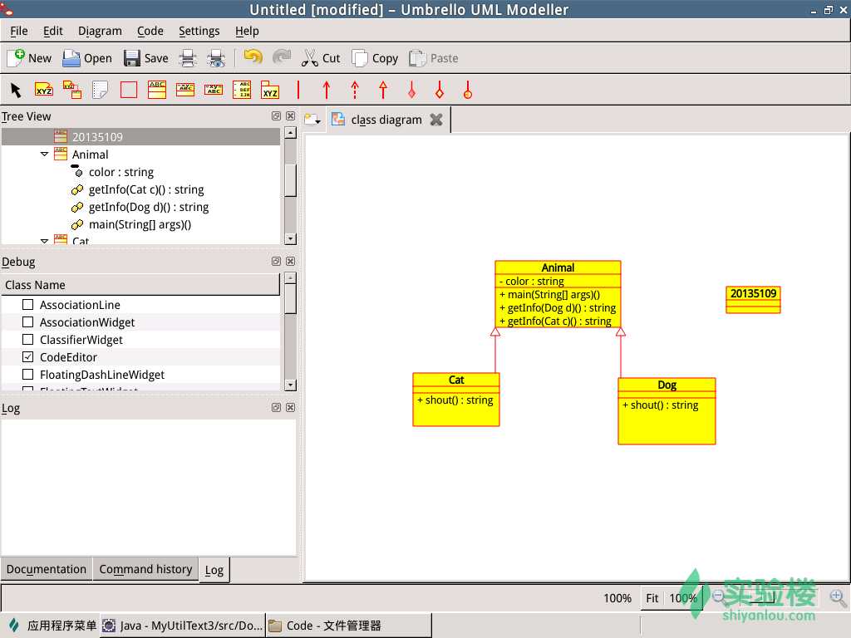Float the Debug panel
This screenshot has height=638, width=851.
pyautogui.click(x=276, y=262)
